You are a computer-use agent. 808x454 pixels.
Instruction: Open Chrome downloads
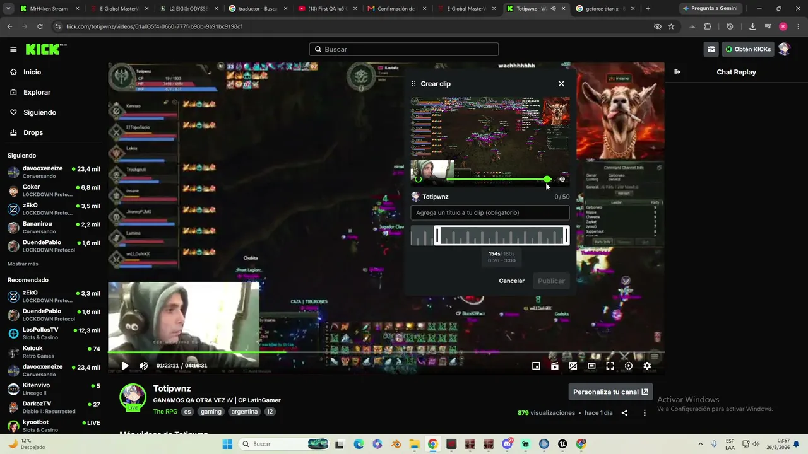coord(752,26)
